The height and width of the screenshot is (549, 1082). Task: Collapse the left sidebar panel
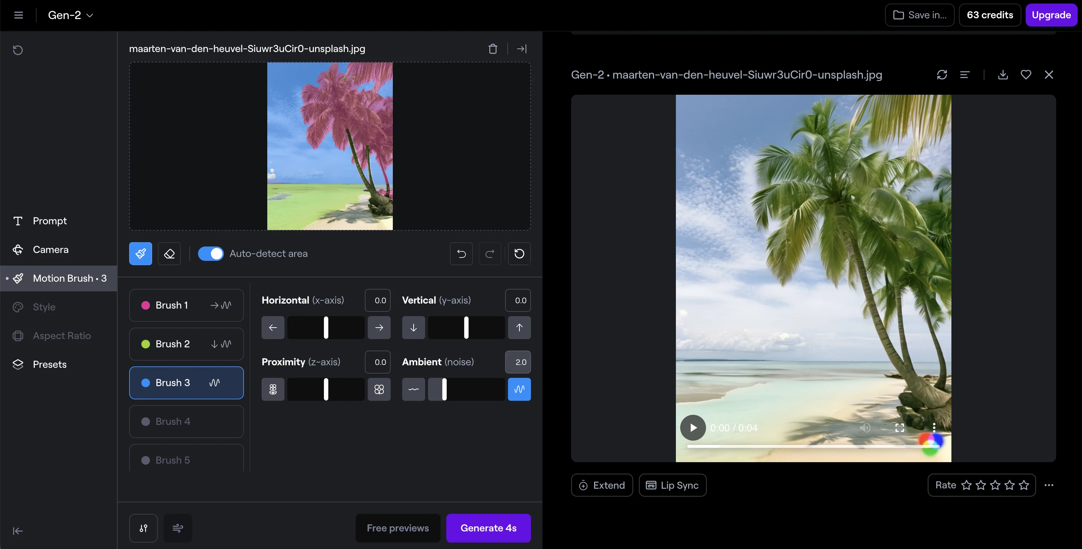coord(18,531)
